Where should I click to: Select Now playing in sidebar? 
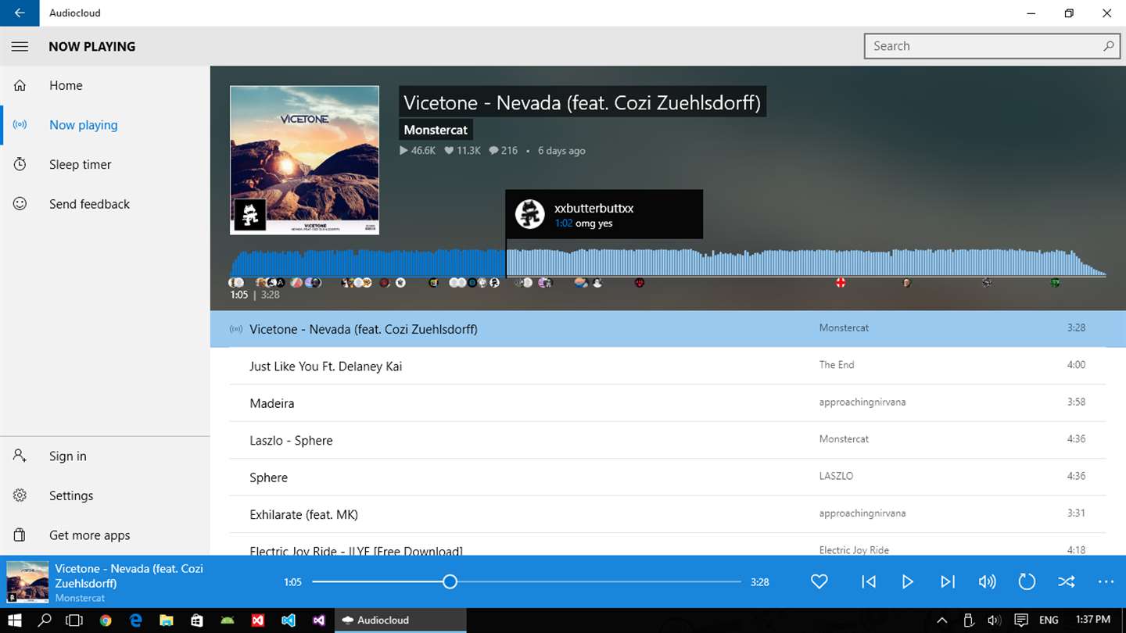pyautogui.click(x=105, y=125)
